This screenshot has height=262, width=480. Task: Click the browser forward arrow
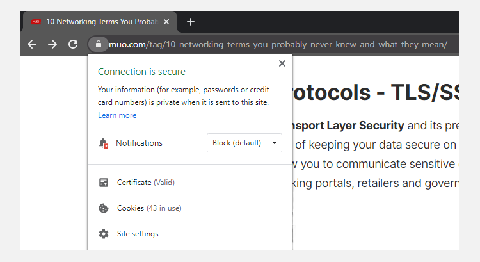pos(52,44)
